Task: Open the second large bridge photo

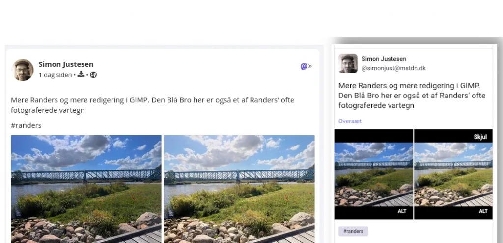Action: click(239, 189)
